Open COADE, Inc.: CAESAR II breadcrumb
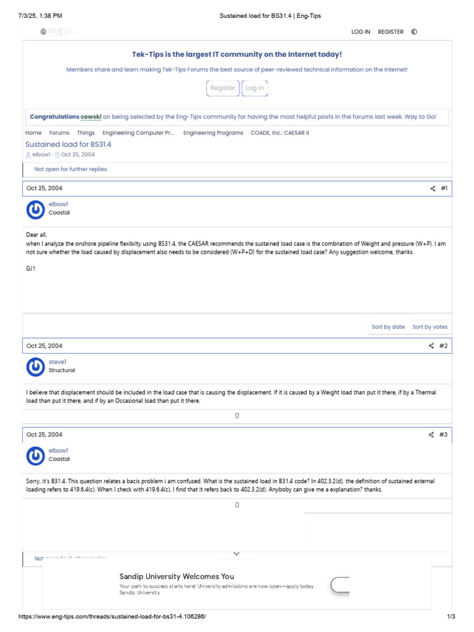The width and height of the screenshot is (474, 632). click(x=280, y=133)
